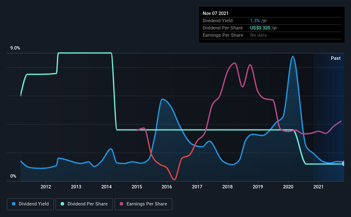Click the 1.3% dividend yield value

click(255, 21)
